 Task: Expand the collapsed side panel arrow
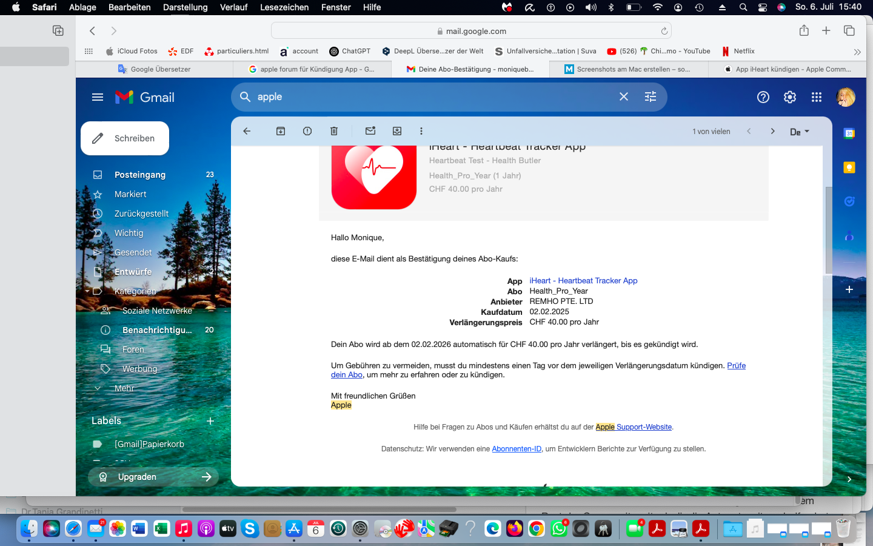point(849,479)
